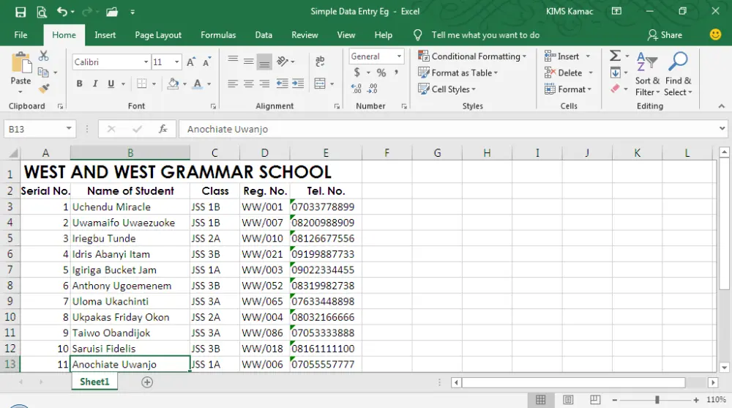Click the Insert Function fx icon

coord(163,129)
